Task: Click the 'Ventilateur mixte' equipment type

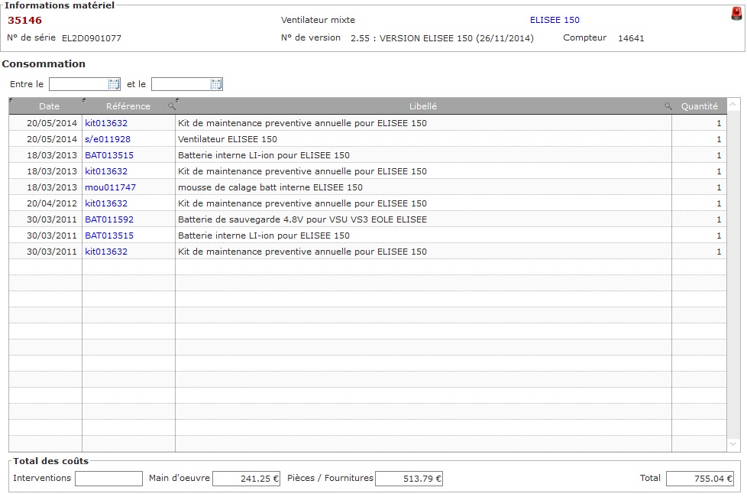Action: (x=318, y=20)
